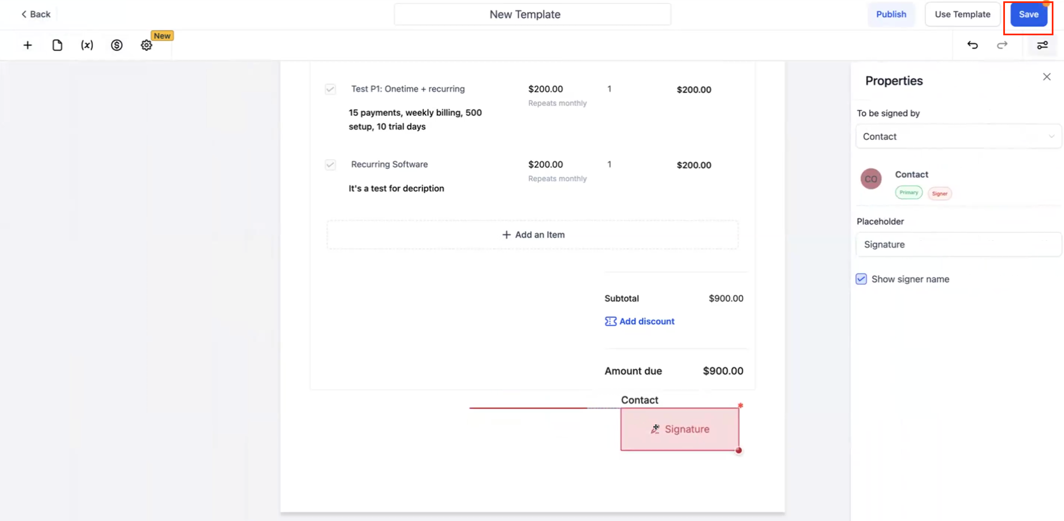1064x521 pixels.
Task: Uncheck Show signer name checkbox
Action: 861,279
